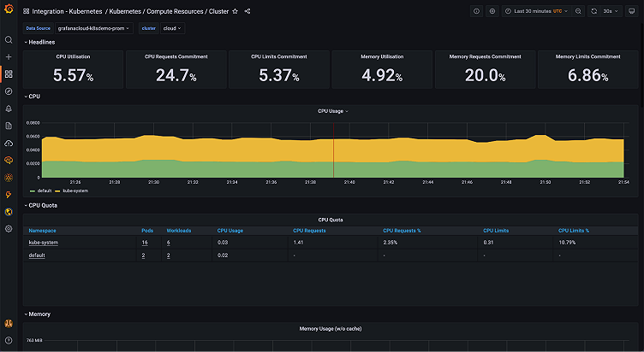Image resolution: width=644 pixels, height=352 pixels.
Task: Open the Configuration gear in the sidebar
Action: tap(9, 229)
